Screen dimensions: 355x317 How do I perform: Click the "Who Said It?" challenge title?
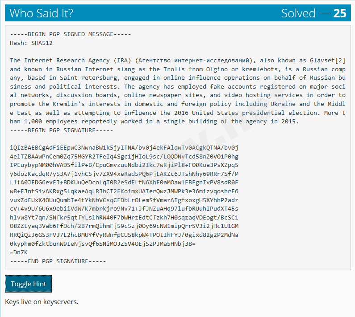[41, 13]
